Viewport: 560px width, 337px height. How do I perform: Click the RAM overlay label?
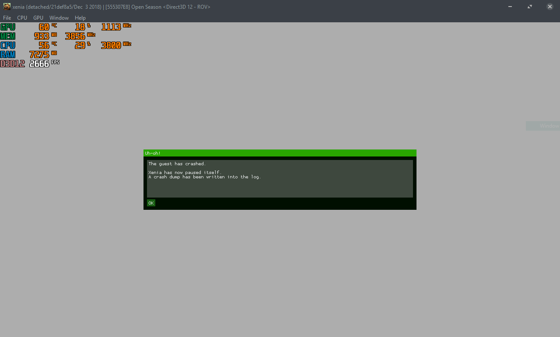(8, 54)
